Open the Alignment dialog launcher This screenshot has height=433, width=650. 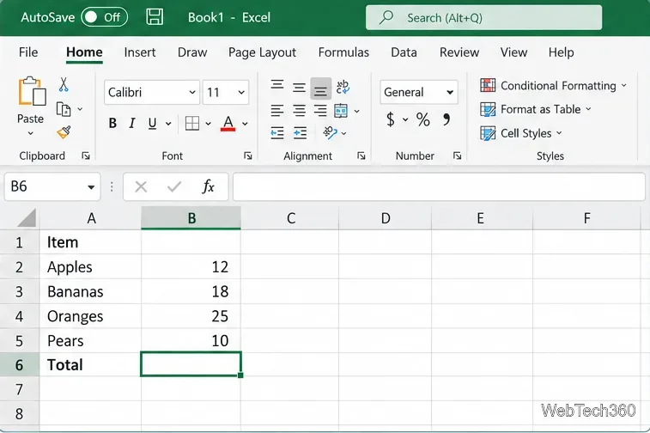coord(361,156)
